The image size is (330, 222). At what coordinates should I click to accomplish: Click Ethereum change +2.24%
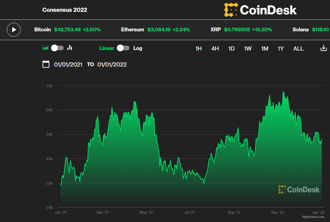[181, 30]
